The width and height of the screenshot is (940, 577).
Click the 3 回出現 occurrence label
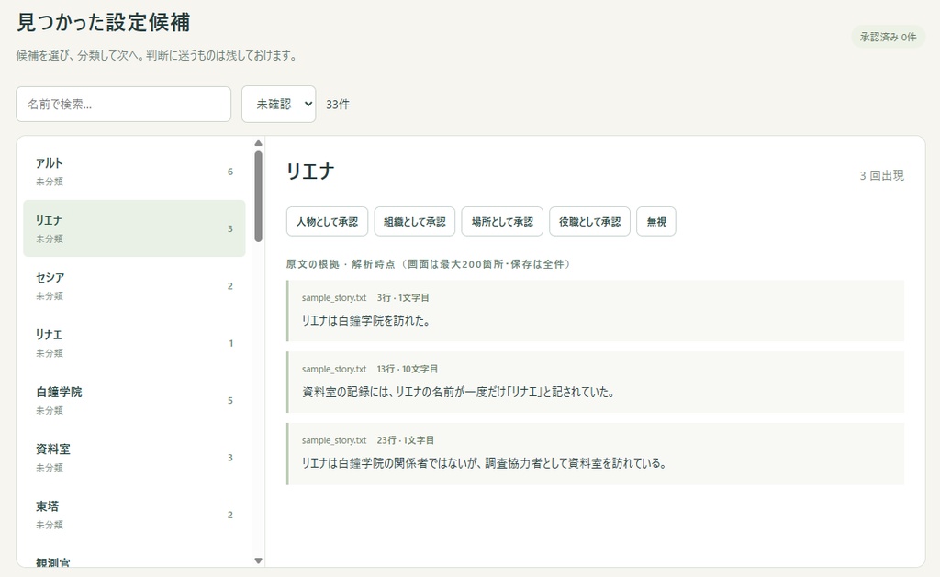point(882,175)
